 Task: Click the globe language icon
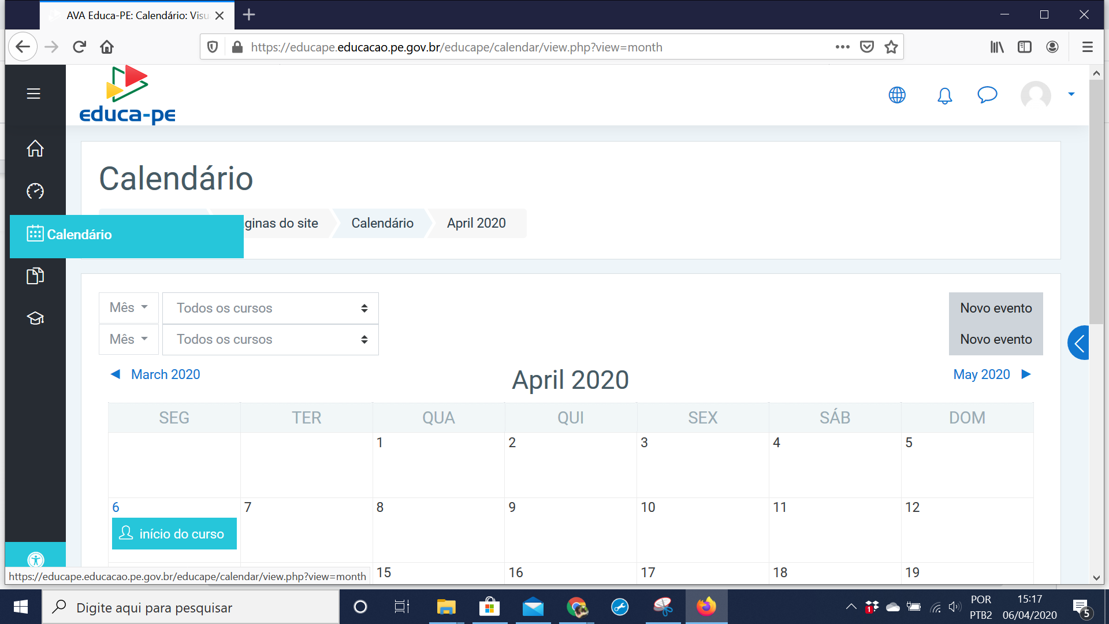tap(897, 95)
